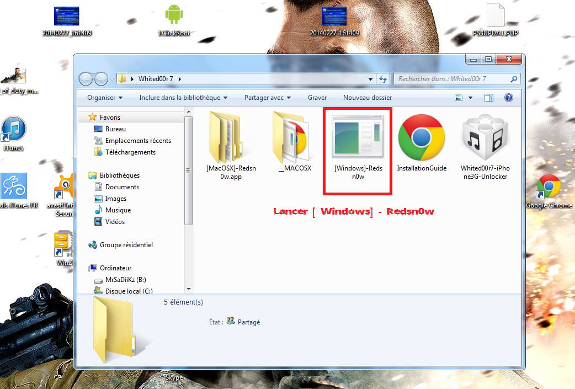Select the 1ClickRoot Android desktop icon
This screenshot has height=389, width=575.
tap(174, 20)
